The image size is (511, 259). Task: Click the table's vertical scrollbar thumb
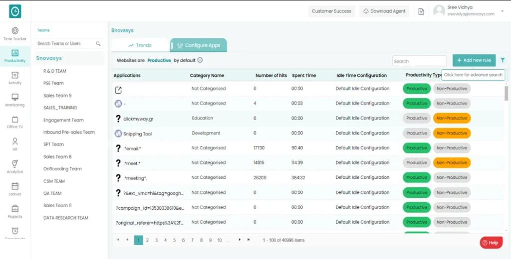coord(506,93)
